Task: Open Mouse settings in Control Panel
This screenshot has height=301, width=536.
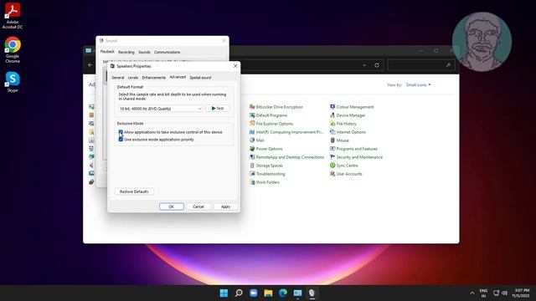Action: coord(339,140)
